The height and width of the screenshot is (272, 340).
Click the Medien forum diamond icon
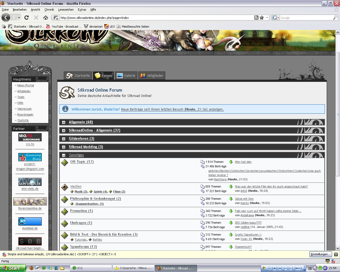[x=65, y=188]
